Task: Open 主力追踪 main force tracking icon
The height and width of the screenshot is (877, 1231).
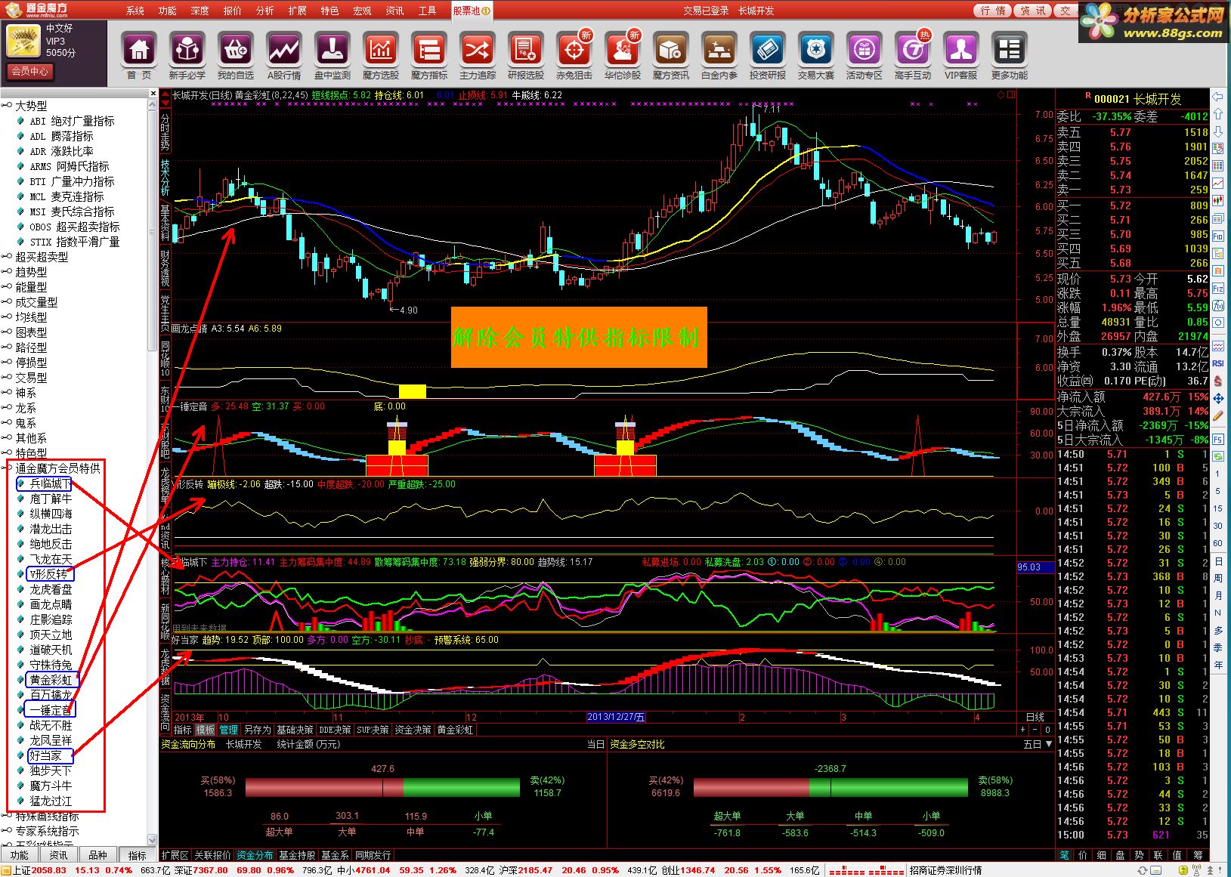Action: 478,50
